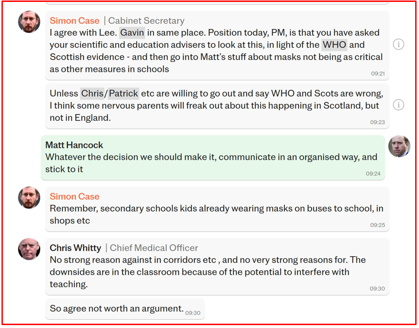419x328 pixels.
Task: Select message about masks on buses to school
Action: pyautogui.click(x=217, y=215)
